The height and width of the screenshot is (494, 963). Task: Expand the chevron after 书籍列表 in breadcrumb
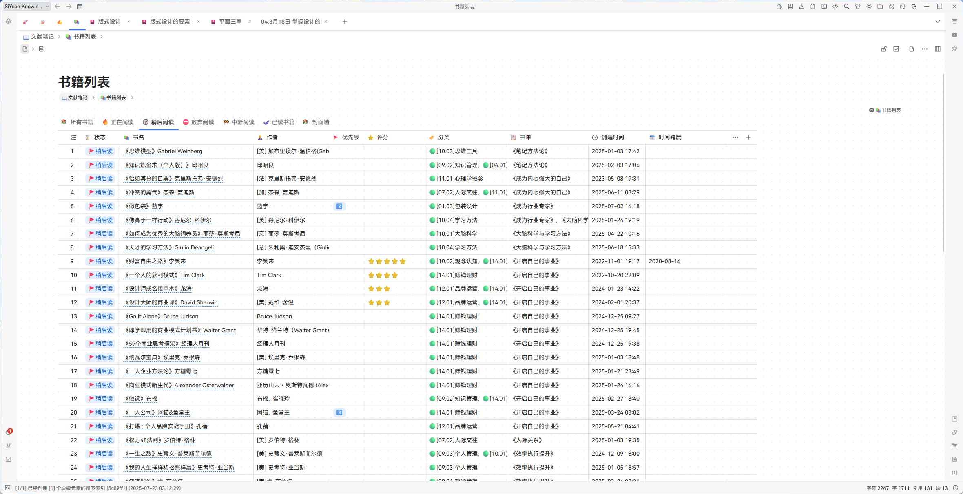click(102, 37)
